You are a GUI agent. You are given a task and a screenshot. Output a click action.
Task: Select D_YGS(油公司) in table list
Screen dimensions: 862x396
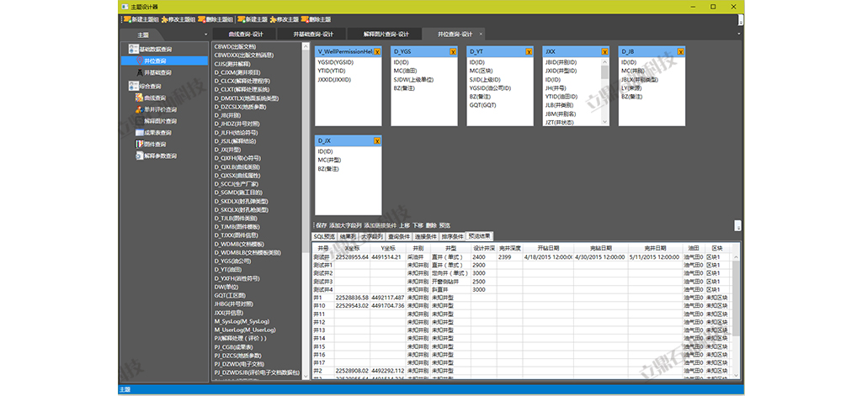click(233, 261)
